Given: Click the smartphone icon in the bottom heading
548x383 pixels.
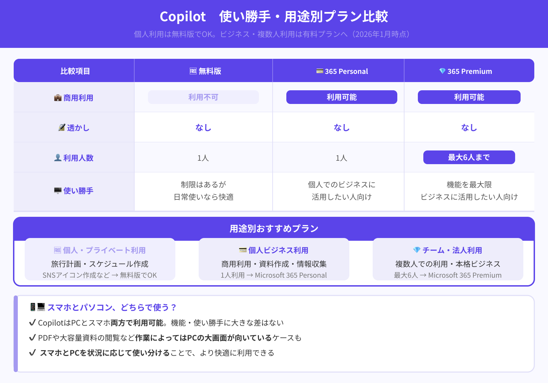Looking at the screenshot, I should (32, 307).
